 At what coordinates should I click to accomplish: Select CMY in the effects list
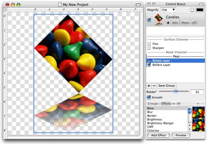point(167,127)
